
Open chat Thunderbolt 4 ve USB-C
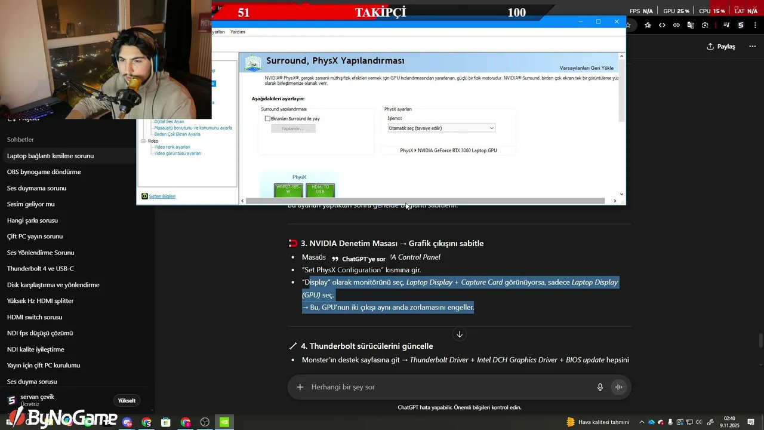(41, 269)
